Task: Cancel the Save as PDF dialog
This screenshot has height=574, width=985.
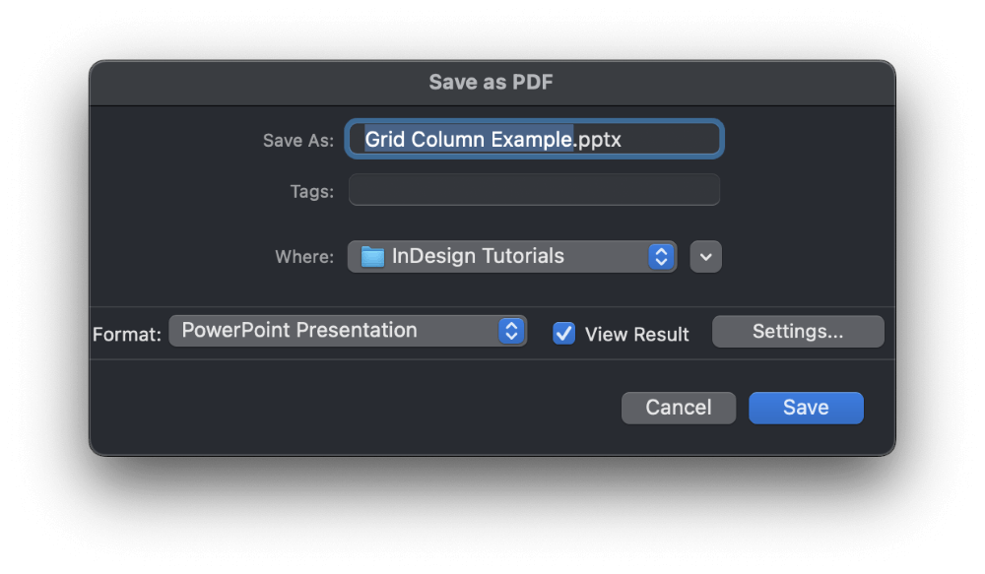Action: [x=678, y=407]
